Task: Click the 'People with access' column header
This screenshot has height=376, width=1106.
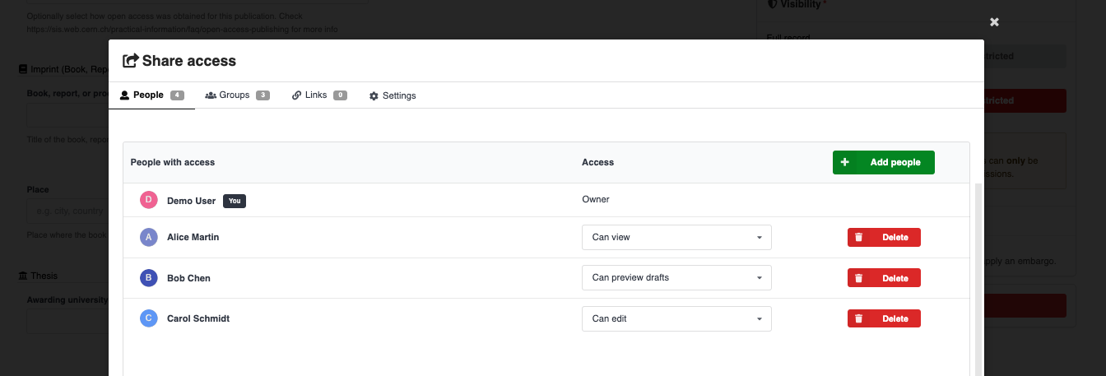Action: [x=173, y=162]
